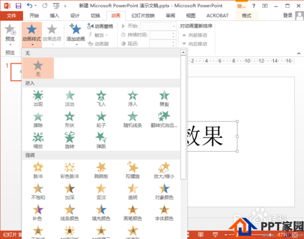The image size is (304, 239).
Task: Select the 脉冲 pulse emphasis effect
Action: pos(38,170)
